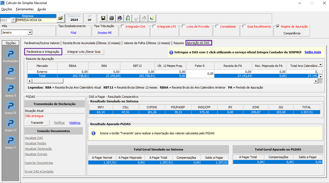Expand the Mês dropdown showing Janeiro
The image size is (329, 183).
pyautogui.click(x=30, y=32)
